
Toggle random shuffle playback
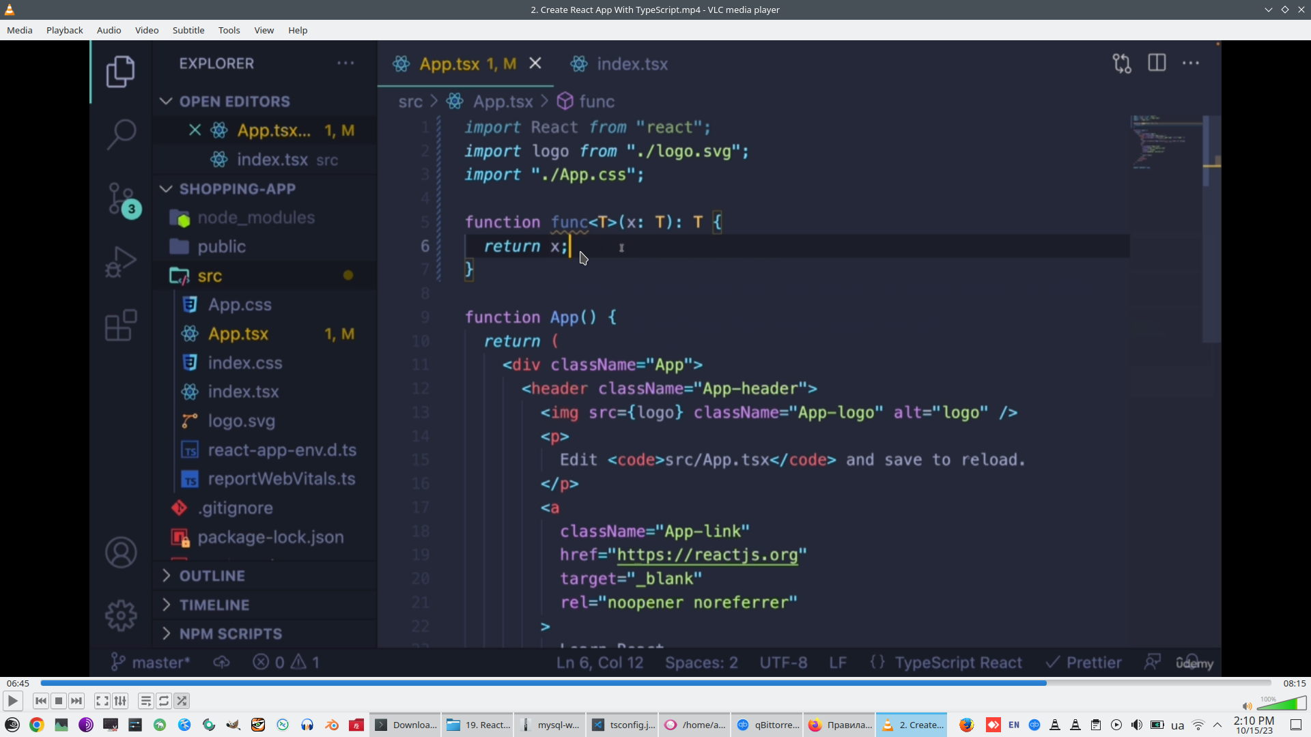182,701
